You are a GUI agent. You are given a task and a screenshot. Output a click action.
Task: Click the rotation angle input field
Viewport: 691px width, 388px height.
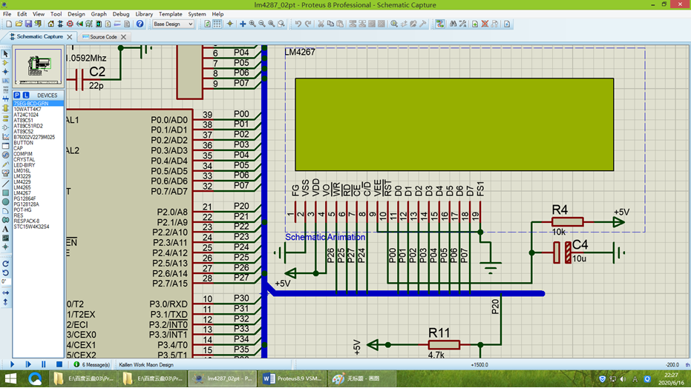click(5, 281)
